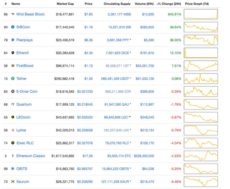Open the E-Dinar Coin link
The height and width of the screenshot is (189, 230).
pyautogui.click(x=27, y=92)
